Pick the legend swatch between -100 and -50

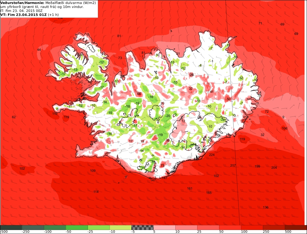(55, 227)
